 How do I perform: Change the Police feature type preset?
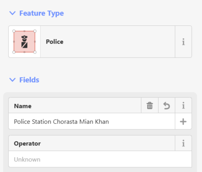coord(107,42)
